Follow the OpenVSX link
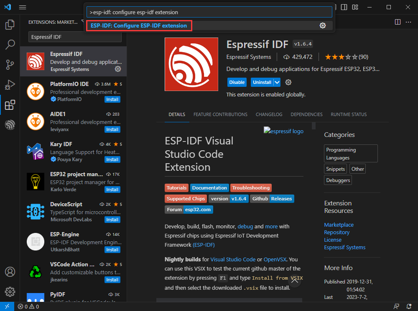The height and width of the screenshot is (311, 418). pyautogui.click(x=275, y=259)
